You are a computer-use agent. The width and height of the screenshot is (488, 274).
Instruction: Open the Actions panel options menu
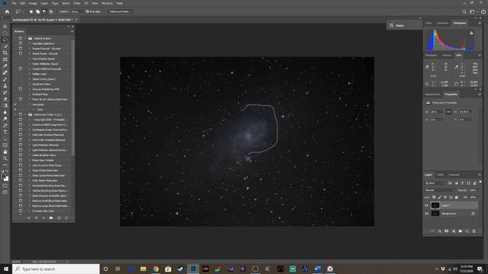coord(72,31)
